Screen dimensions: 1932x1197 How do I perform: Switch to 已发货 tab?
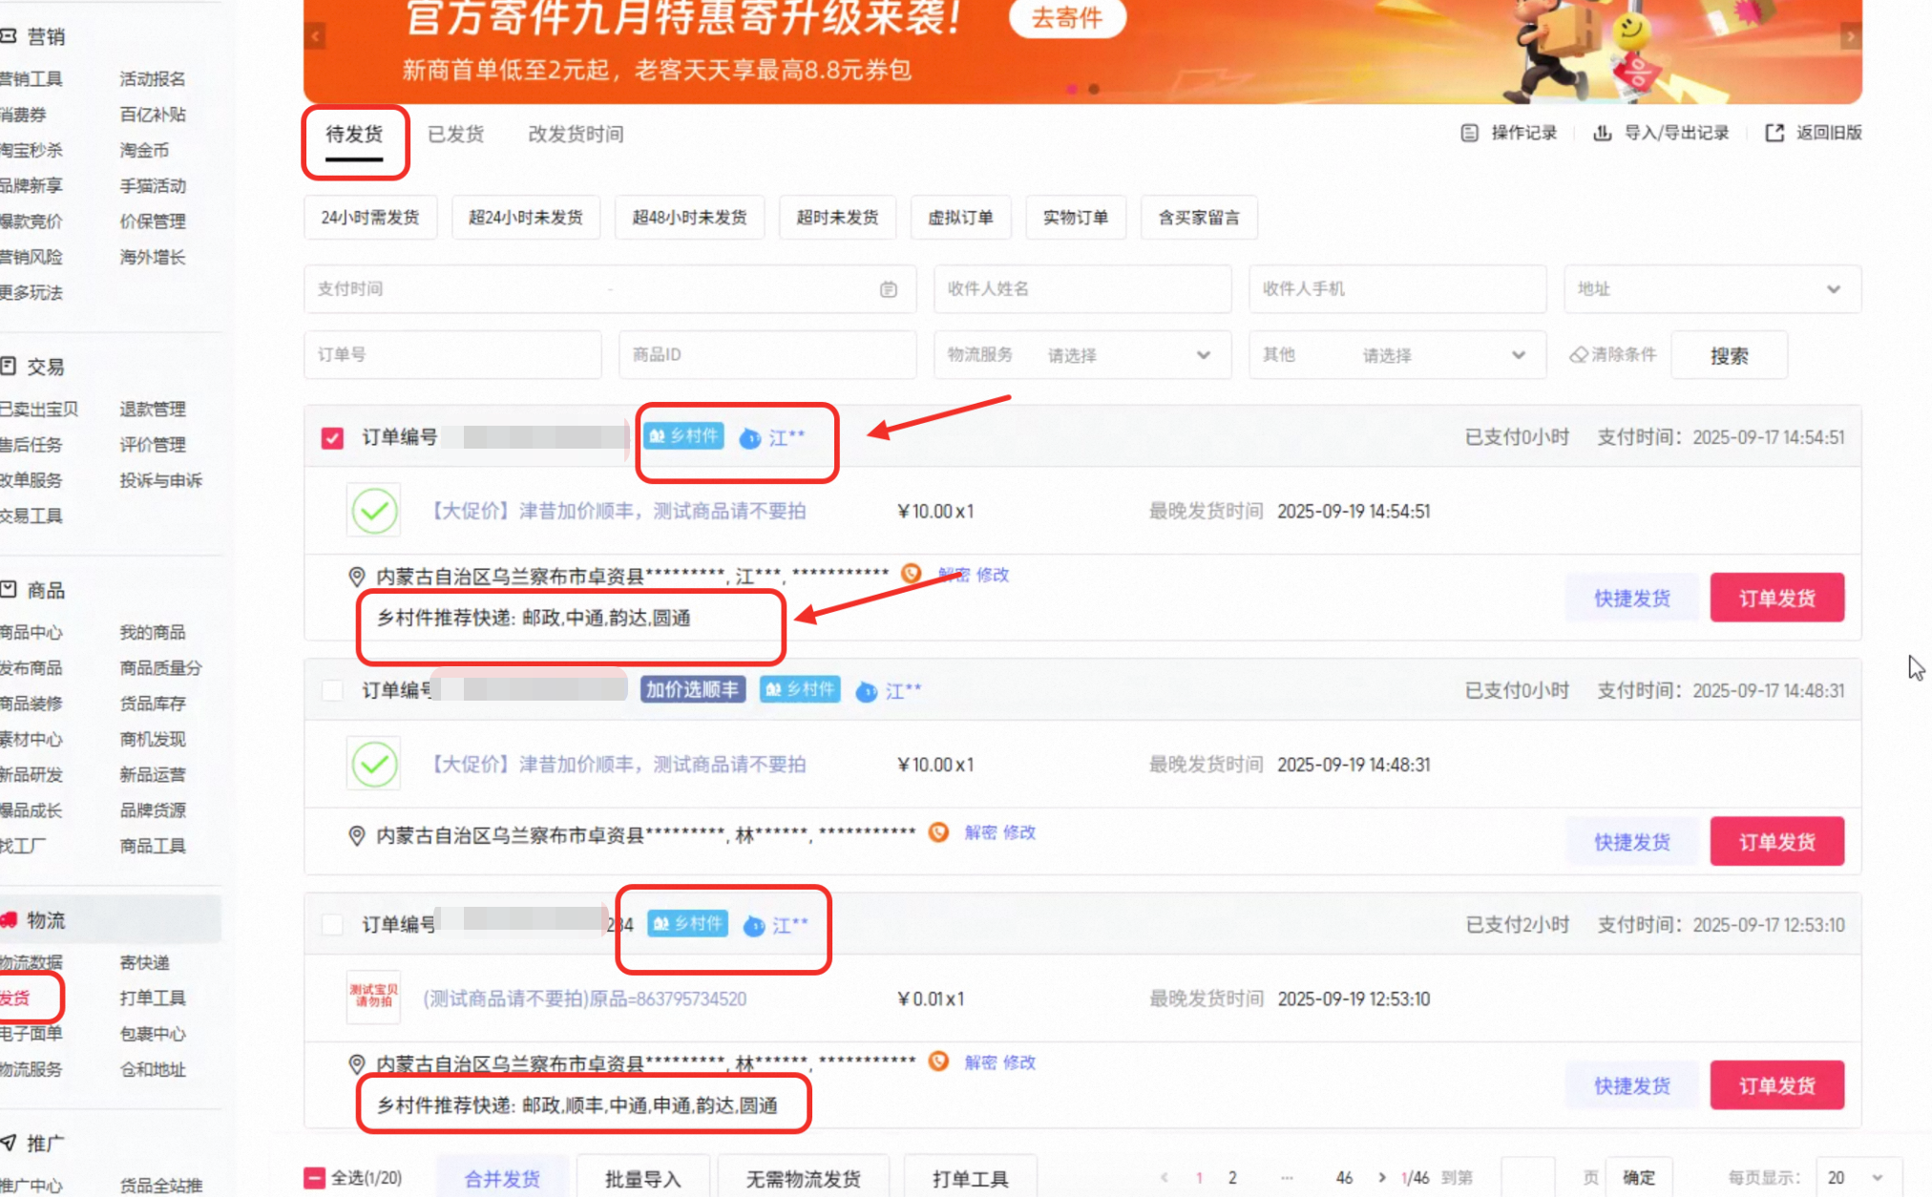tap(456, 134)
